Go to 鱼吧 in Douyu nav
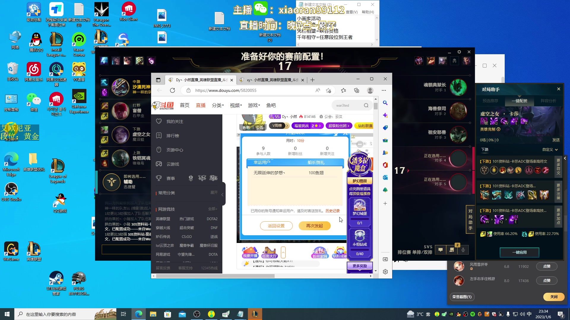 (271, 105)
